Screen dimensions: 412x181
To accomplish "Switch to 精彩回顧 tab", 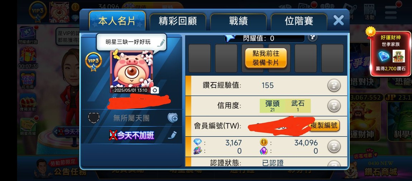I will pyautogui.click(x=178, y=21).
